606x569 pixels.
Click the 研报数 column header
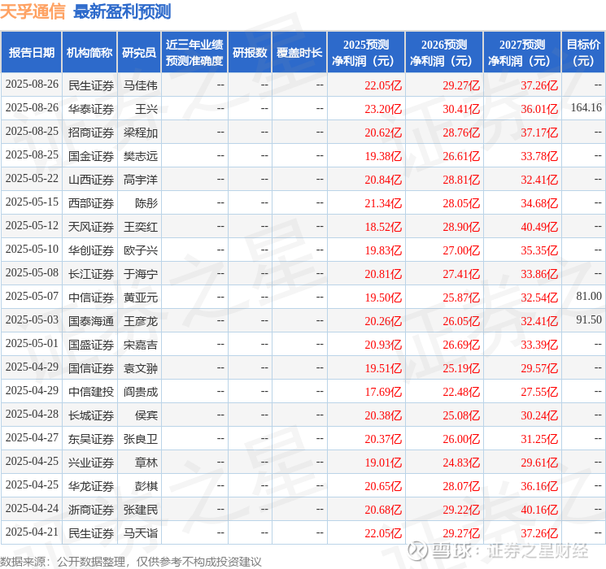250,53
